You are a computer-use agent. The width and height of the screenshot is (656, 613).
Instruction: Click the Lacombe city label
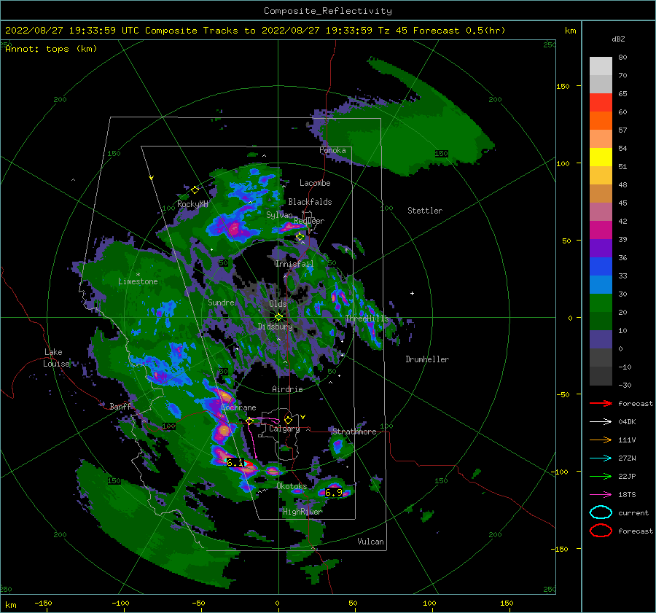(x=315, y=183)
